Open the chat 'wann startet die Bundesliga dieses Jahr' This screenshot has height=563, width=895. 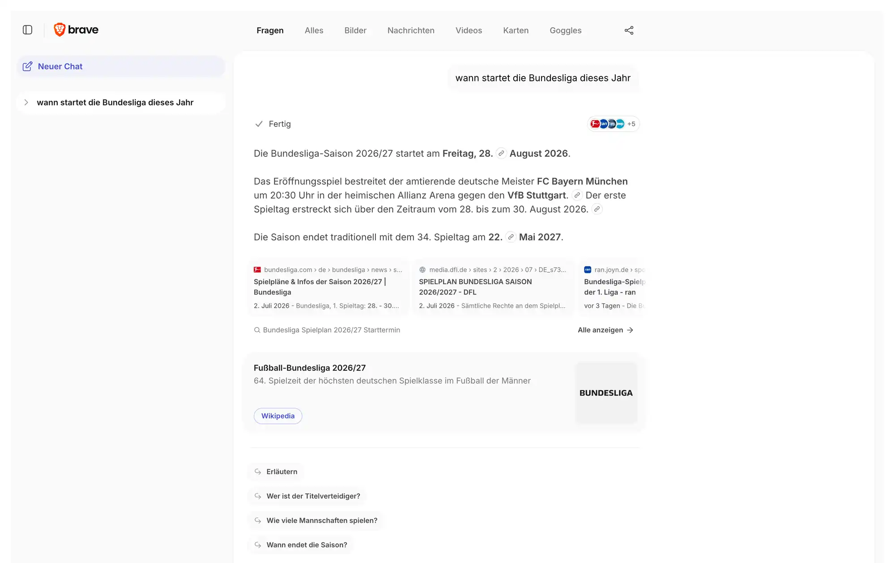click(121, 103)
